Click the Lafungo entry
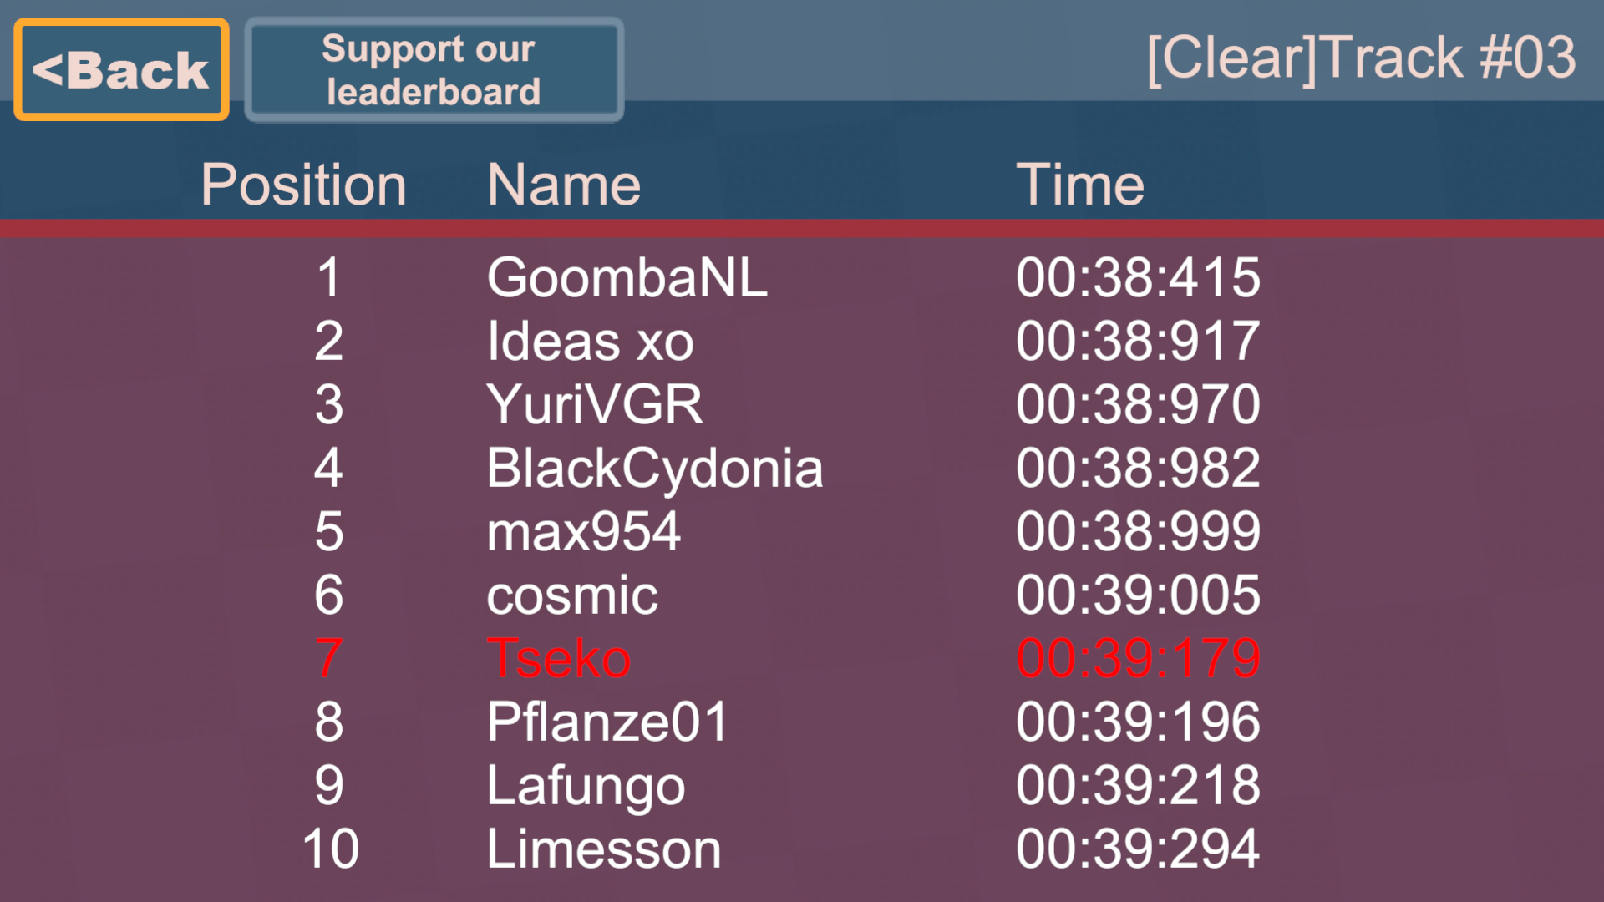 [x=586, y=785]
